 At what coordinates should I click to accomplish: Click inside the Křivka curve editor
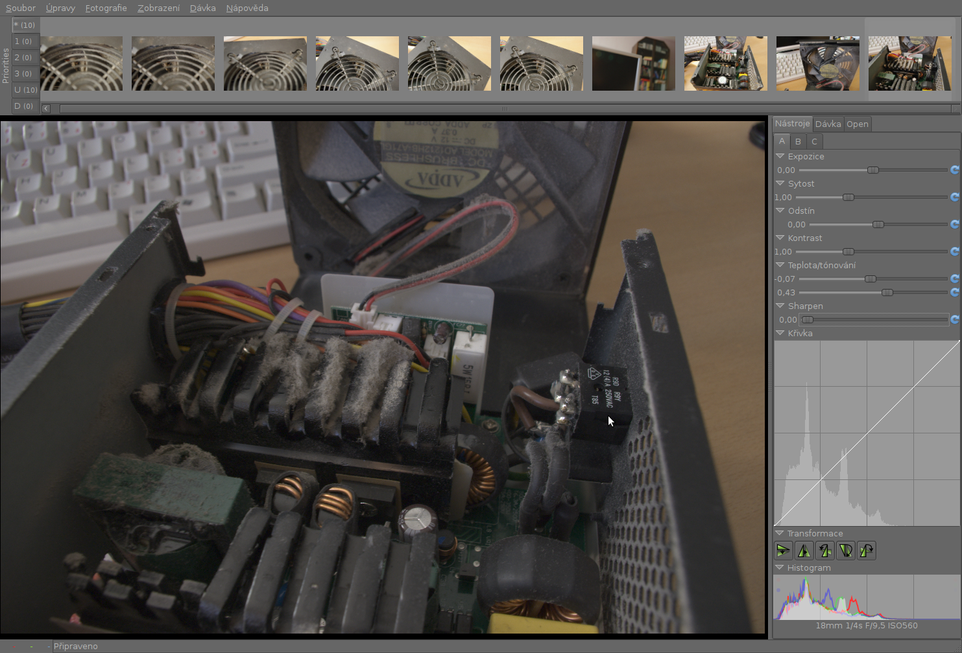click(x=867, y=433)
